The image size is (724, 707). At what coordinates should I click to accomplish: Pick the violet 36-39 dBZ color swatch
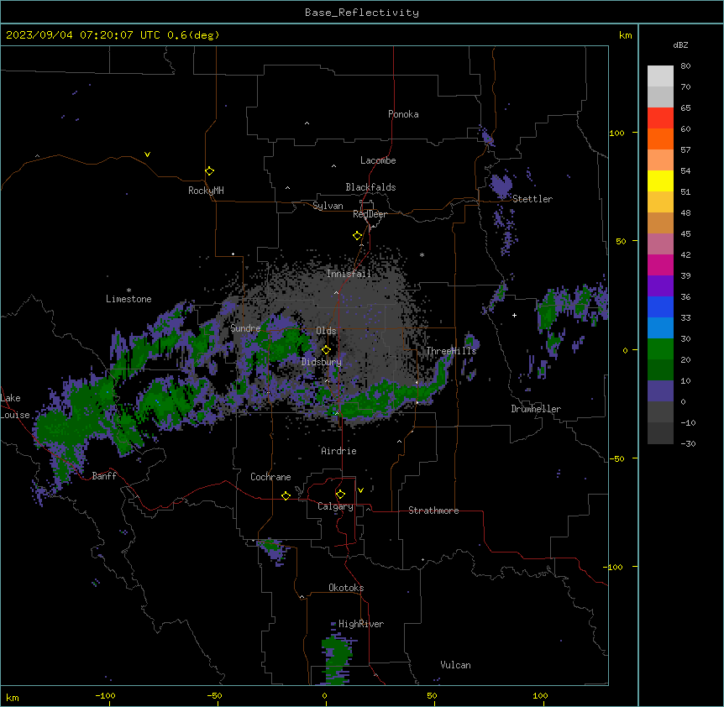click(x=660, y=285)
